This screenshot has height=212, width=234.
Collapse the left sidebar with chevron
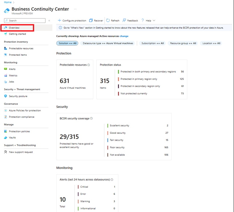(x=49, y=21)
